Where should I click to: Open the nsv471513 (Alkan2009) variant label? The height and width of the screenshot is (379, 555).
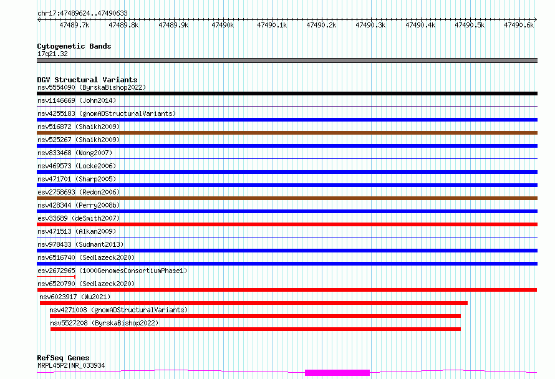point(77,231)
